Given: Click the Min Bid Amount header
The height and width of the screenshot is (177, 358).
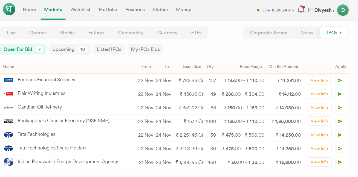Looking at the screenshot, I should coord(283,67).
